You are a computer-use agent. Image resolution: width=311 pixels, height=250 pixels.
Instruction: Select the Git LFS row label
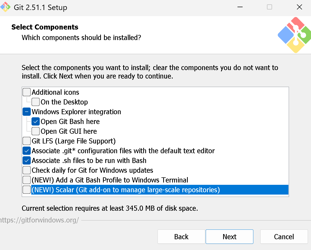click(x=74, y=141)
